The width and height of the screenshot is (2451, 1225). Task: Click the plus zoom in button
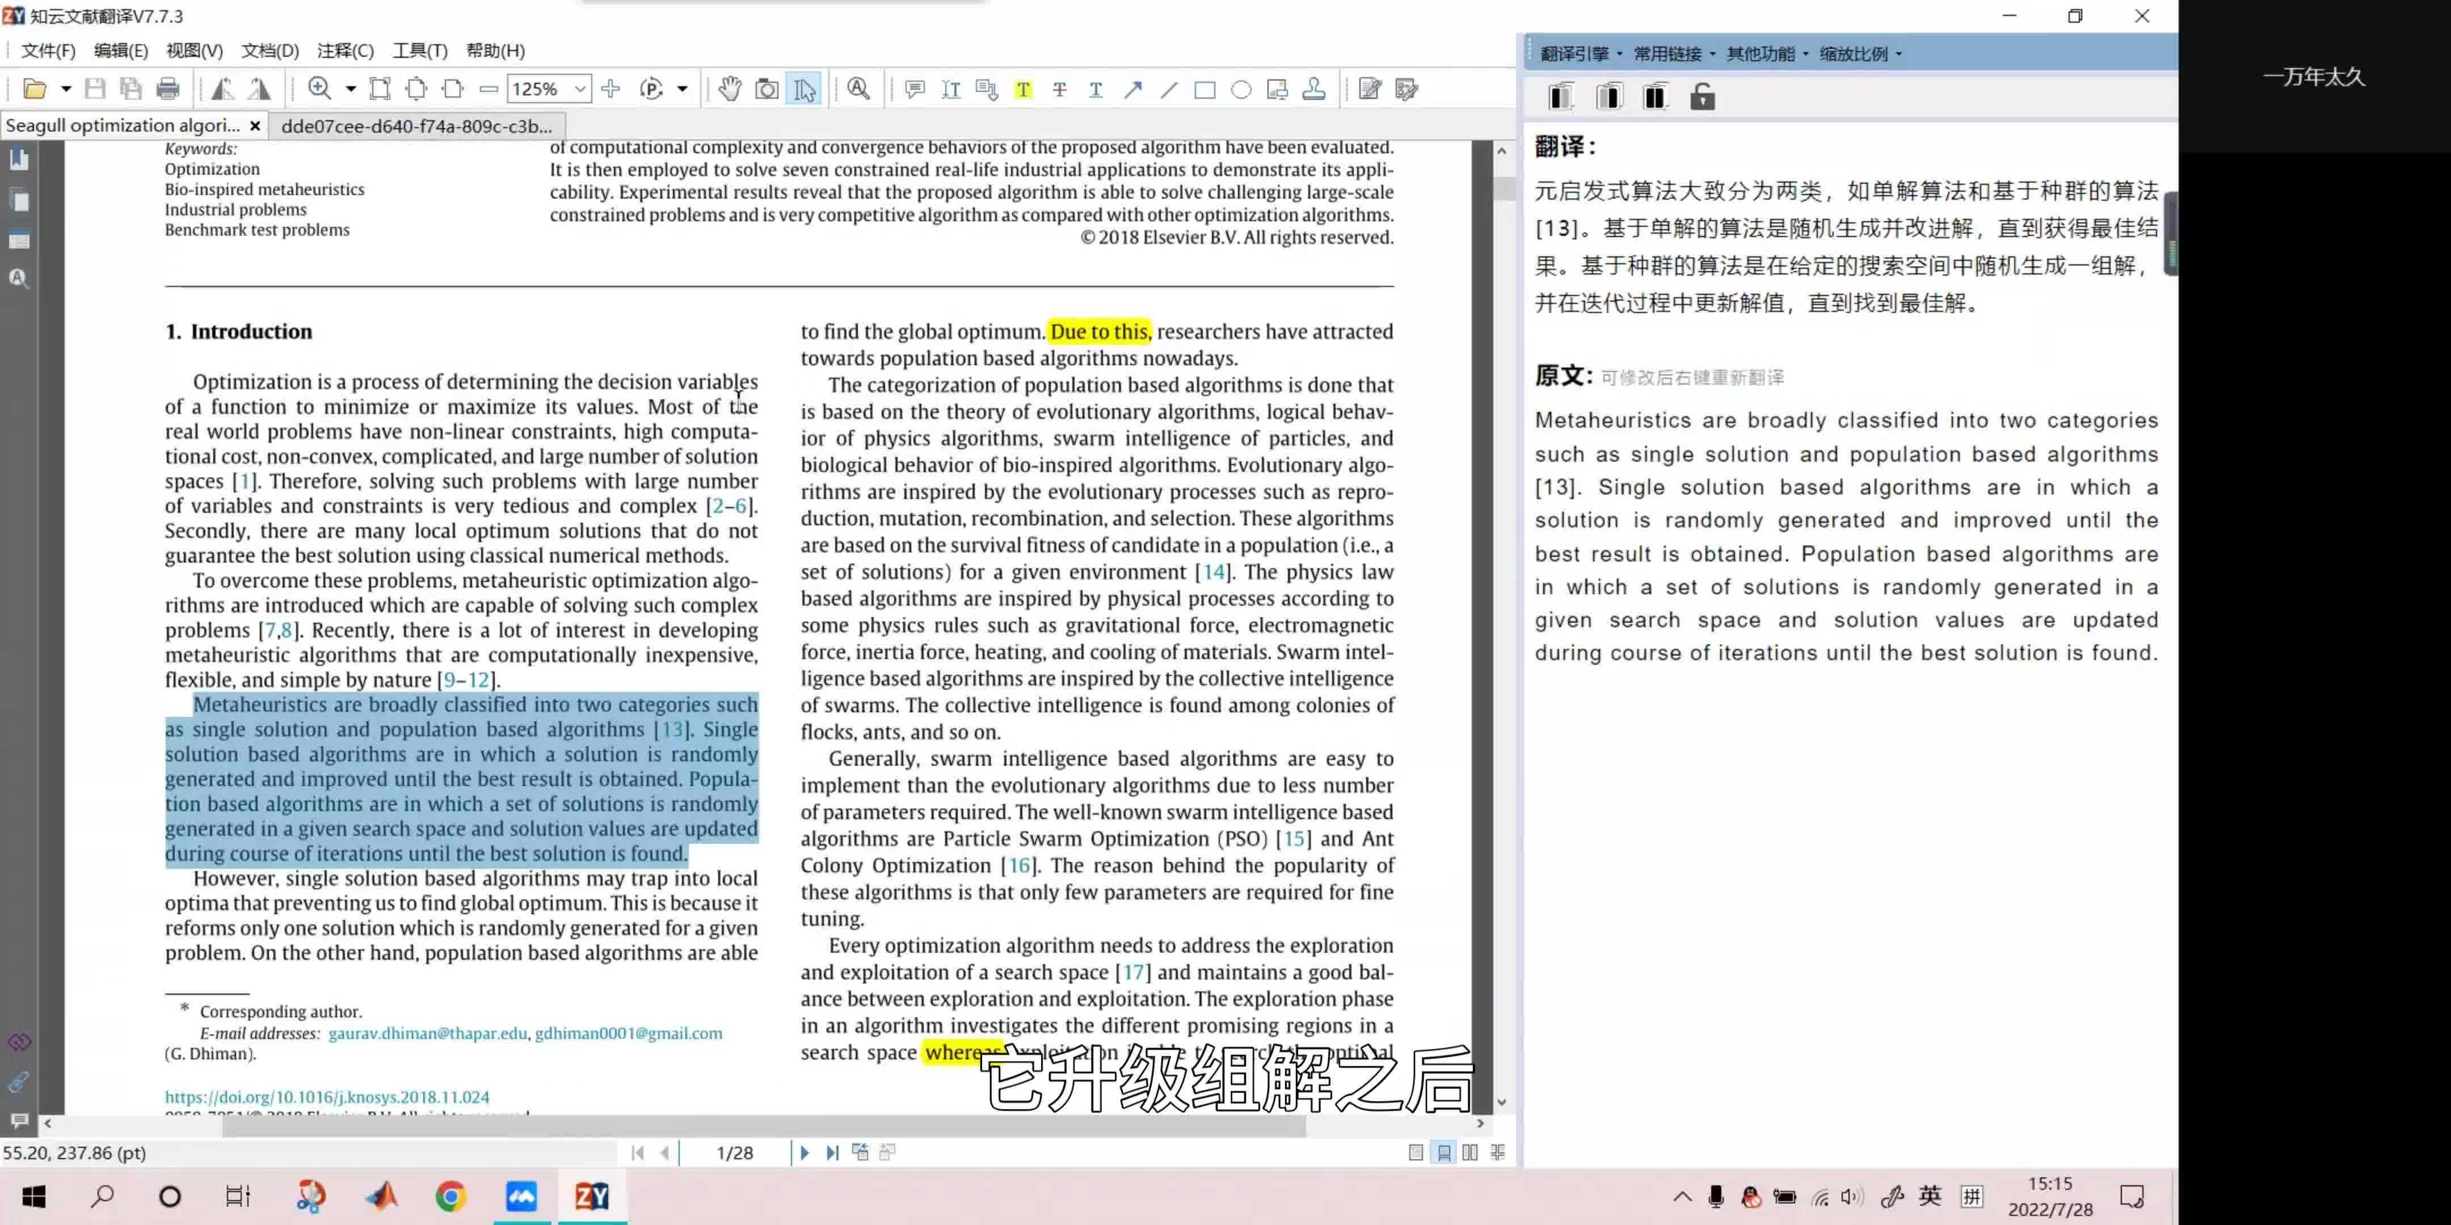coord(611,90)
